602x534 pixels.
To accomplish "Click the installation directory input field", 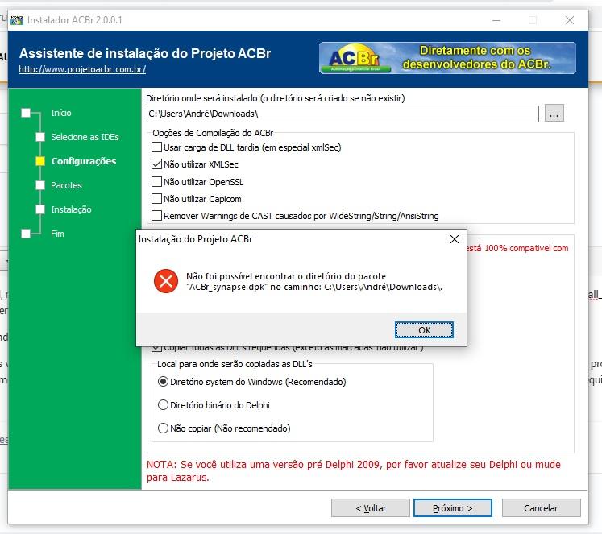I will point(343,114).
